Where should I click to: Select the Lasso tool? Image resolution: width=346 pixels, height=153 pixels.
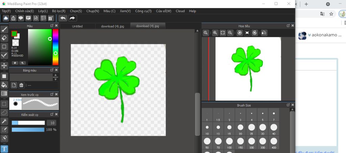(x=4, y=113)
